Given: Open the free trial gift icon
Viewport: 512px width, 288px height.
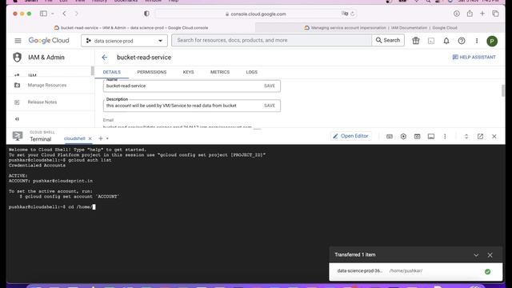Looking at the screenshot, I should pyautogui.click(x=416, y=41).
